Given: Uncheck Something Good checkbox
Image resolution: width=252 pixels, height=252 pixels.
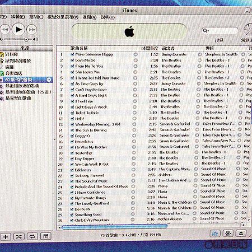Looking at the screenshot, I should click(x=72, y=214).
